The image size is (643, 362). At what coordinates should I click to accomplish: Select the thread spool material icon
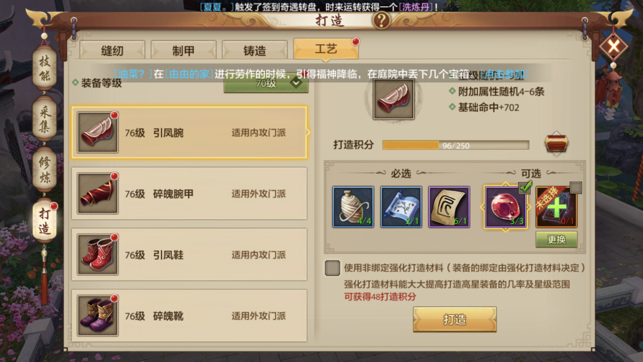pos(353,207)
